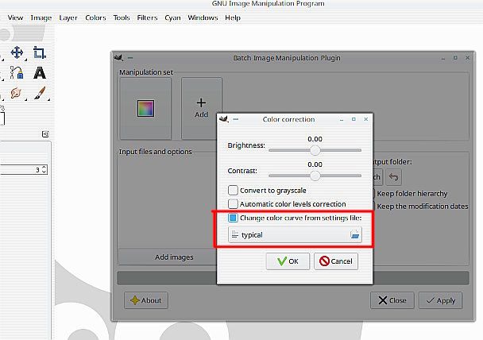Click the color correction manipulation thumbnail

tap(145, 108)
